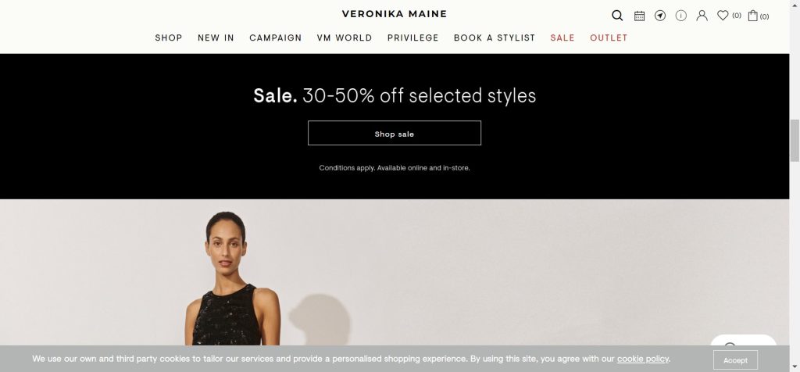Click the Shop sale button
The width and height of the screenshot is (800, 372).
tap(395, 133)
